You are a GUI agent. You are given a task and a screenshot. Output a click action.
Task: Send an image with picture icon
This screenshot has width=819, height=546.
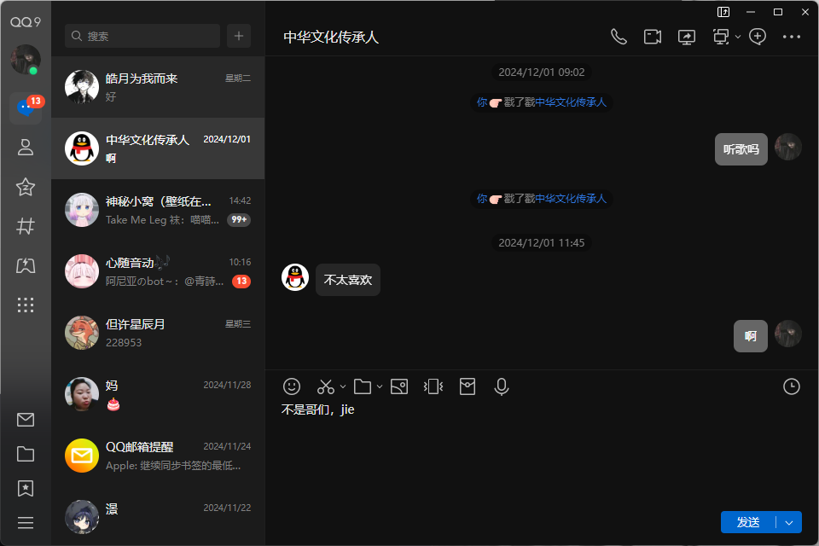pos(398,386)
